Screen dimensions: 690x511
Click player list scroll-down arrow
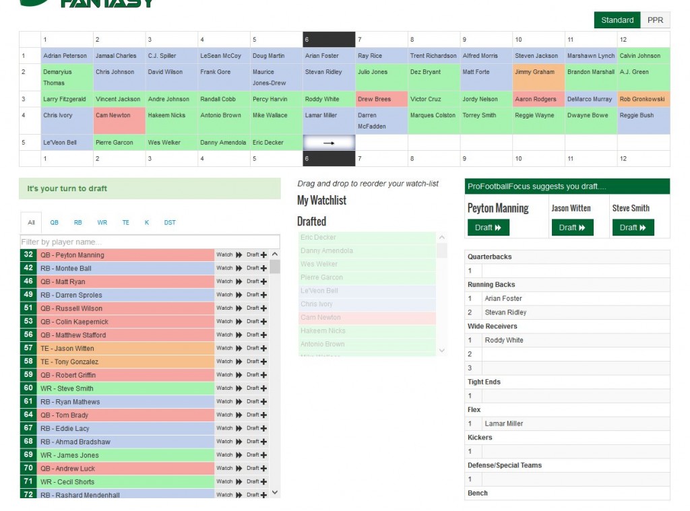tap(275, 492)
